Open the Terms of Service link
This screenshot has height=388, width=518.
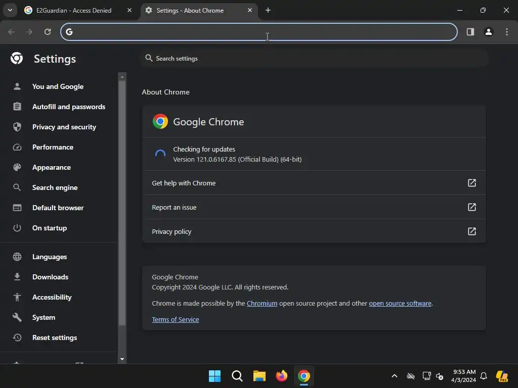[176, 319]
